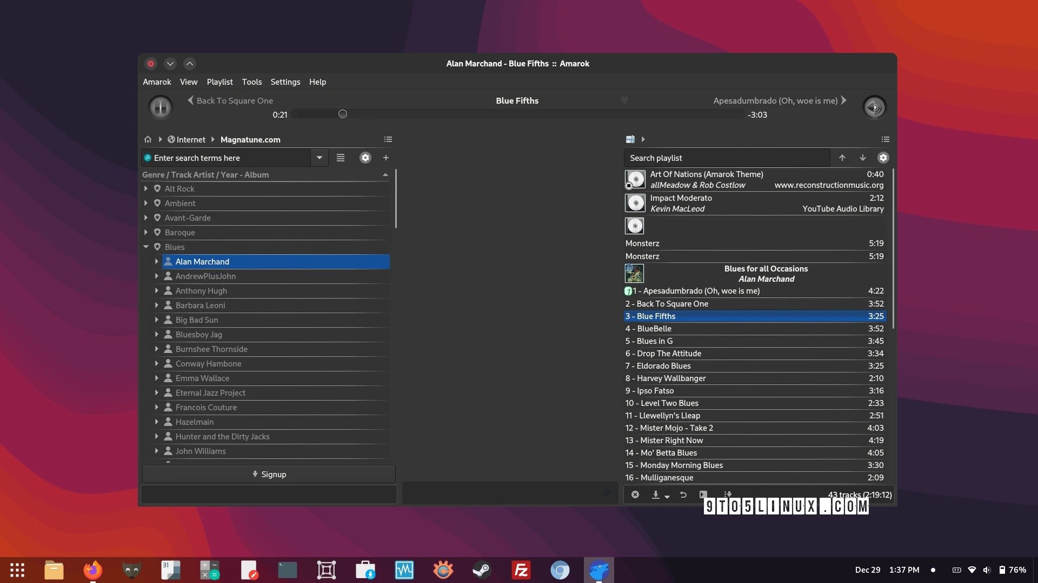The height and width of the screenshot is (583, 1038).
Task: Open the Tools menu
Action: 251,82
